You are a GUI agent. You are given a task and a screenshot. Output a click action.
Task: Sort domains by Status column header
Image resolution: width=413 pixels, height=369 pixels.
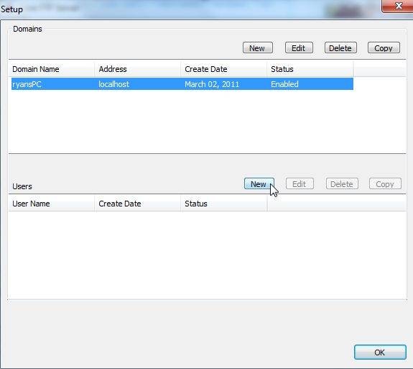coord(310,69)
